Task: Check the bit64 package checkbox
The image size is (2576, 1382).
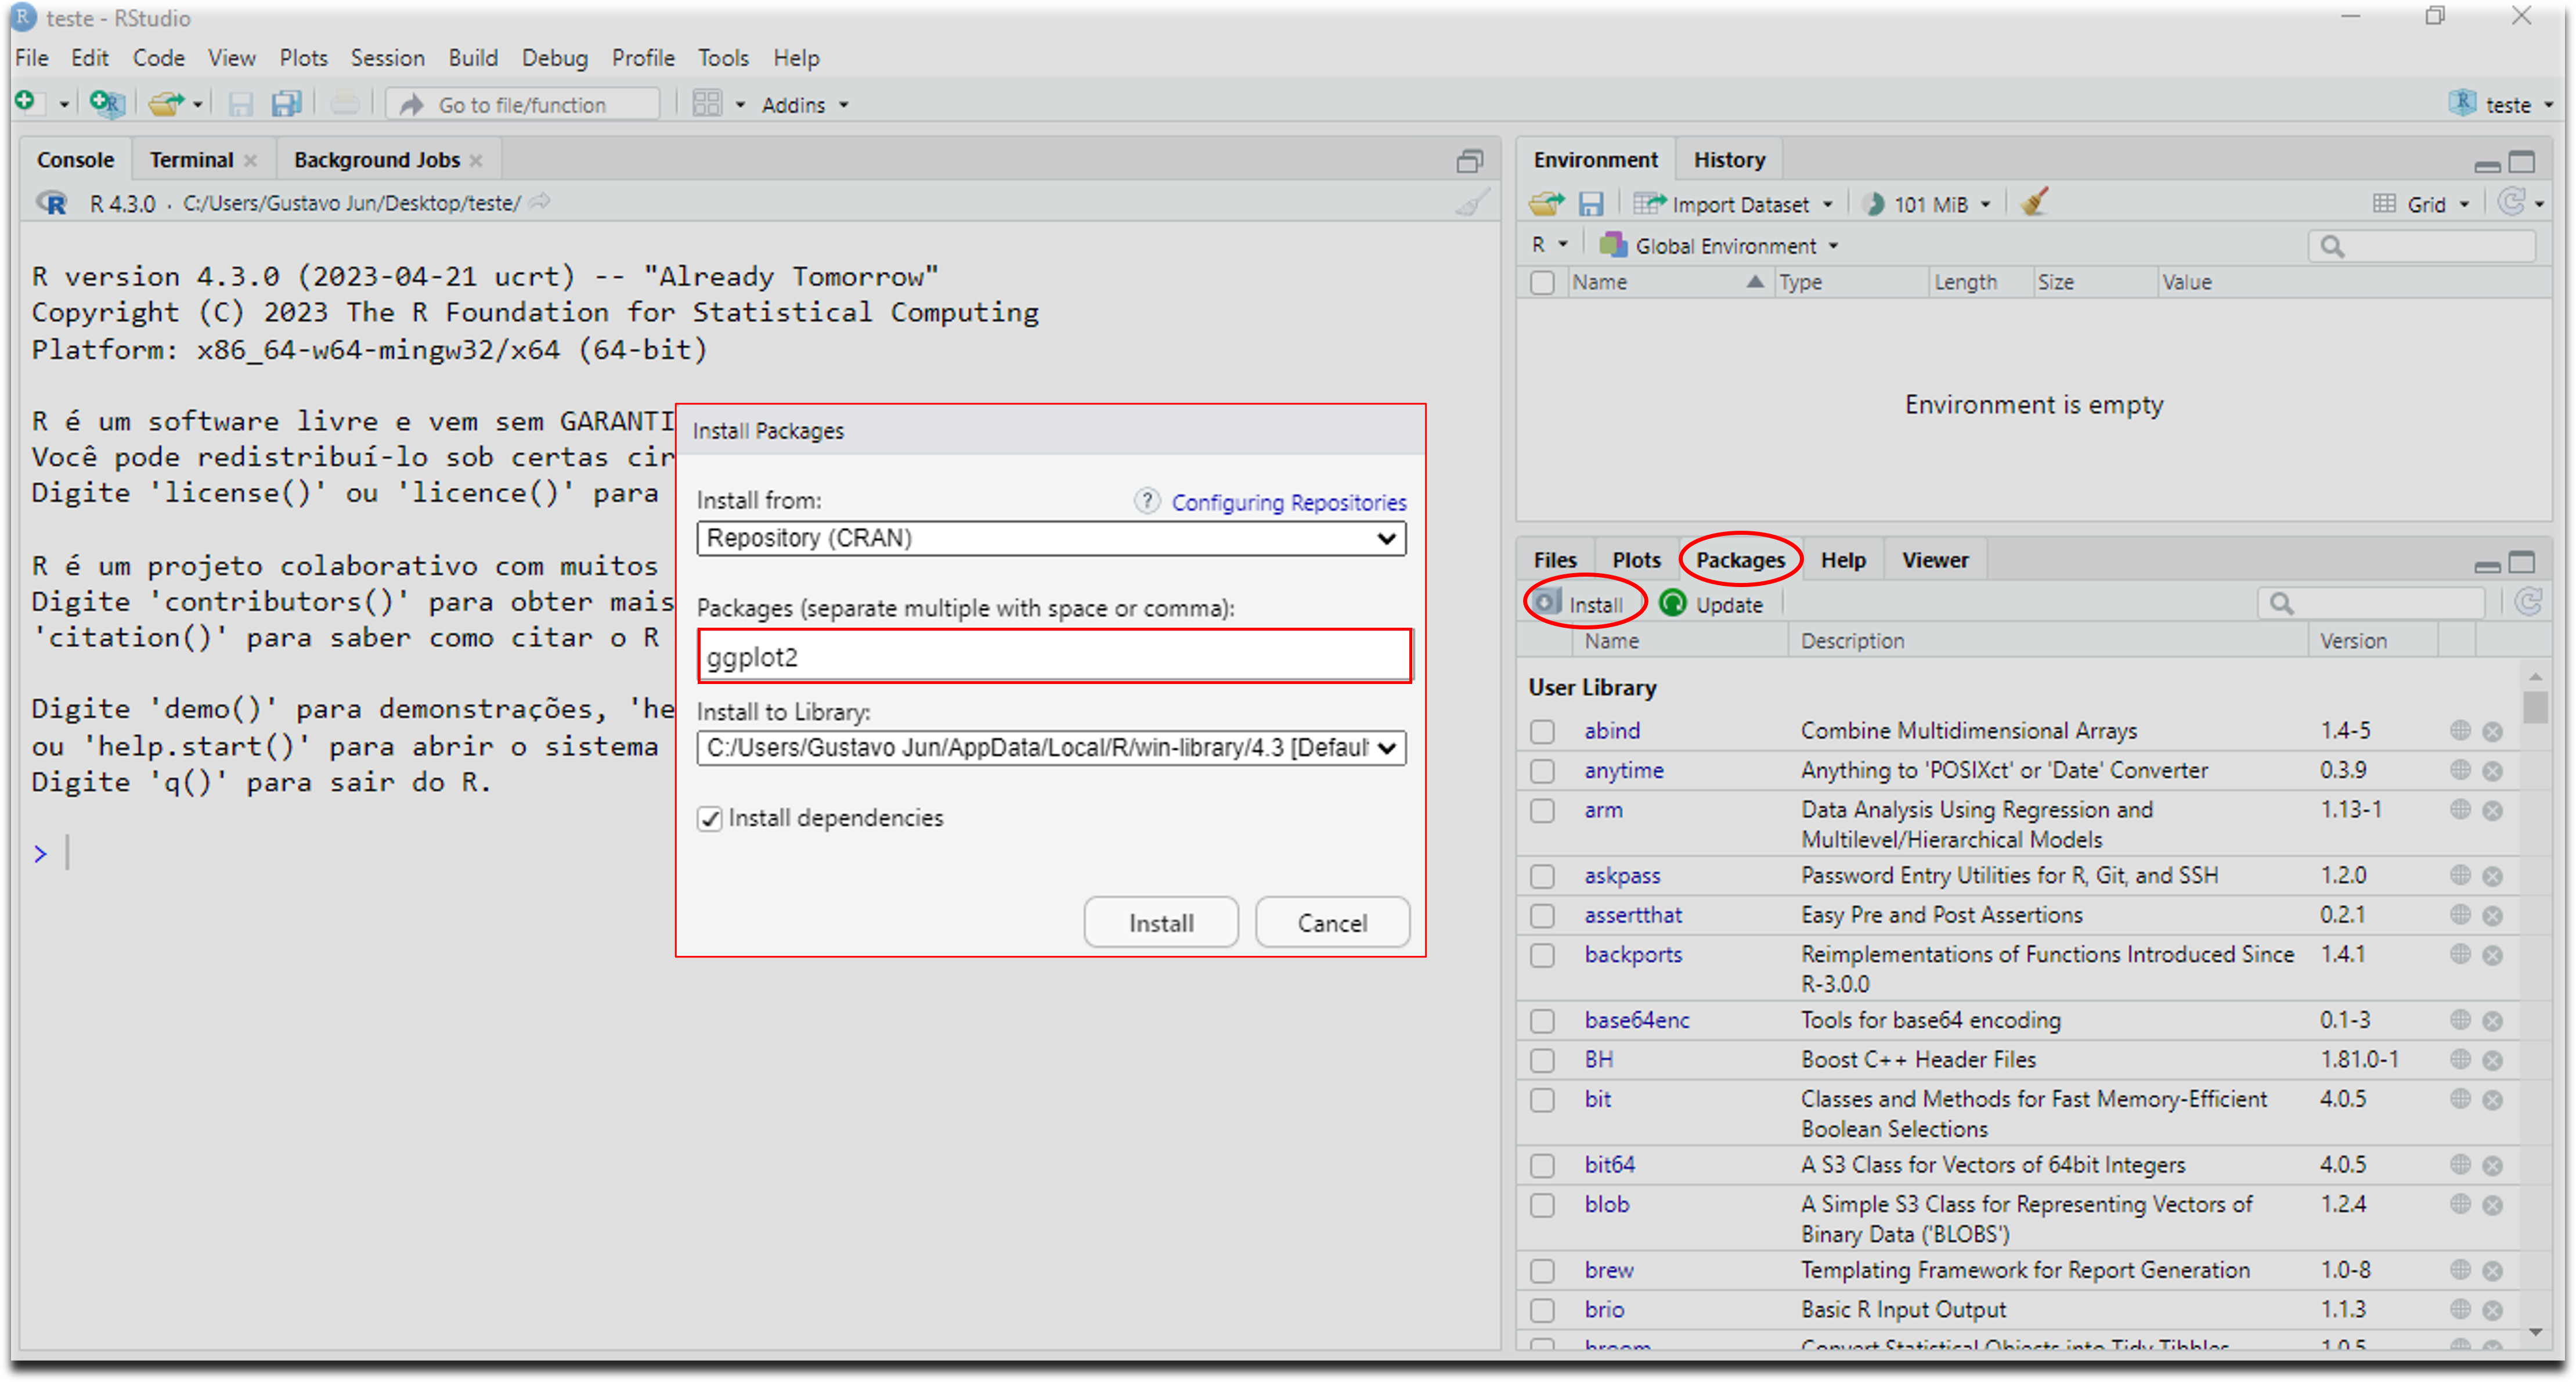Action: point(1543,1166)
